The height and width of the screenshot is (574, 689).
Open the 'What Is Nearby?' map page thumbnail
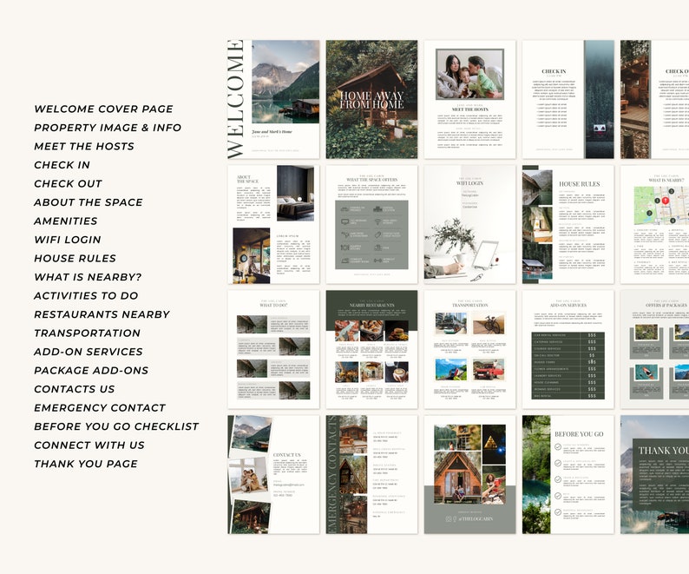[x=655, y=224]
